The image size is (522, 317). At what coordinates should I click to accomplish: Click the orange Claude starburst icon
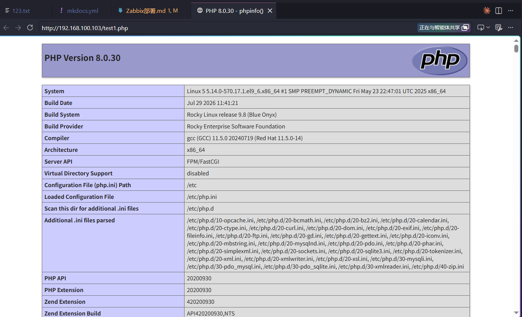(x=487, y=11)
